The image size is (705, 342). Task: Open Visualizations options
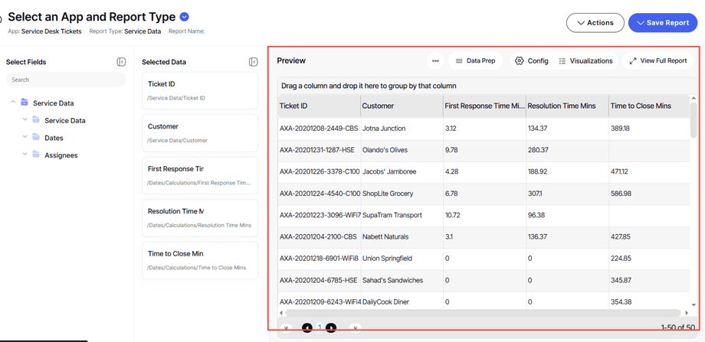(586, 61)
